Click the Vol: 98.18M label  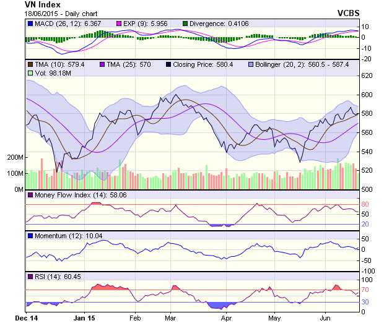tap(53, 73)
